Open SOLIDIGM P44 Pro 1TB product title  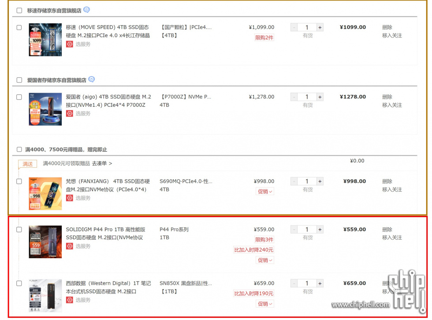105,233
